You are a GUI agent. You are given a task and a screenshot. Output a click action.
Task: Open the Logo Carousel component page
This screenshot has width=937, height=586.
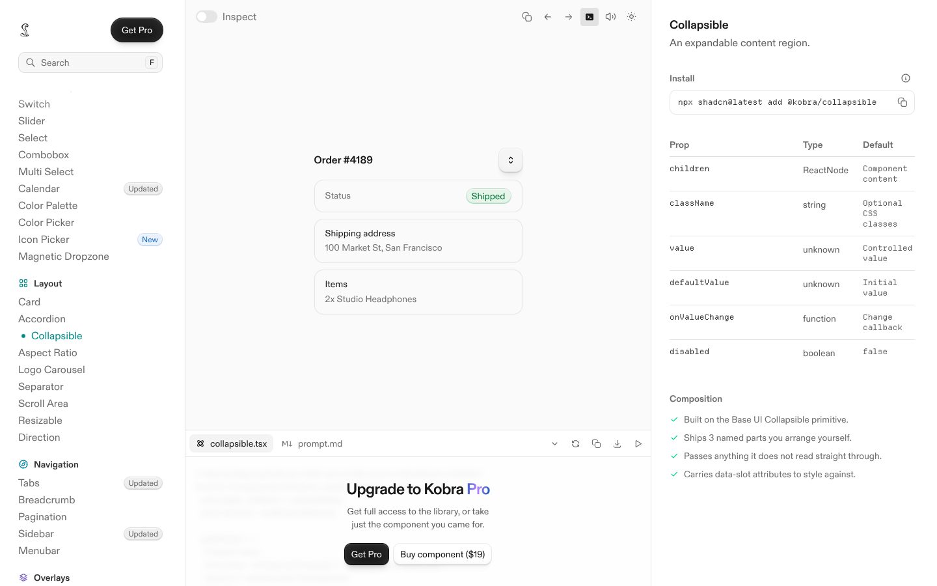pos(51,370)
